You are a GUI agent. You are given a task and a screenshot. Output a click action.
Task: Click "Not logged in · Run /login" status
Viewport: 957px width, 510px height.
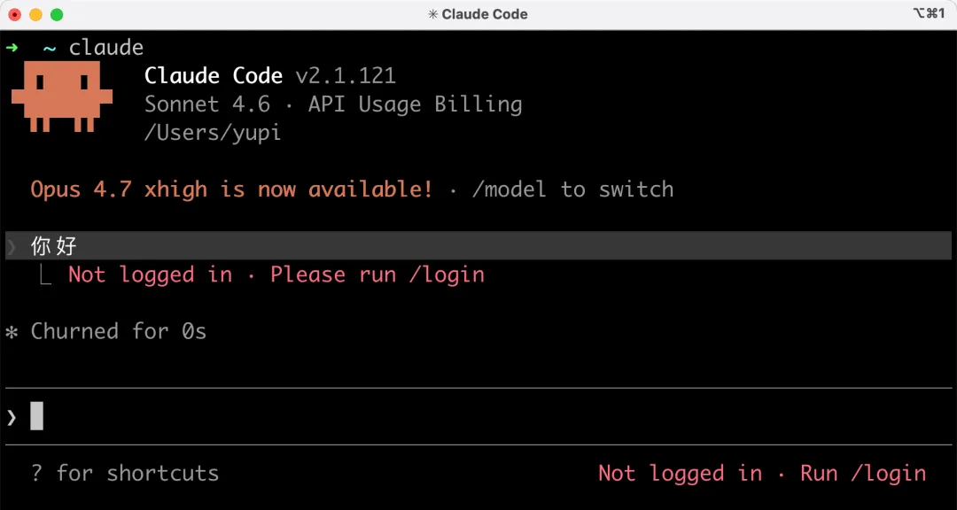pos(762,474)
